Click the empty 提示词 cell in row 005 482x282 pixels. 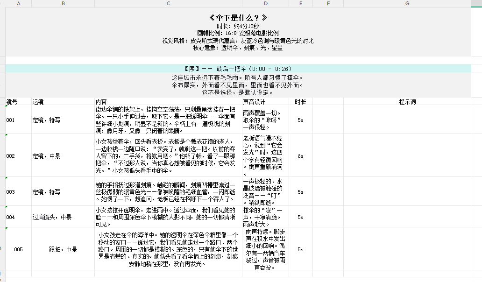tap(407, 249)
